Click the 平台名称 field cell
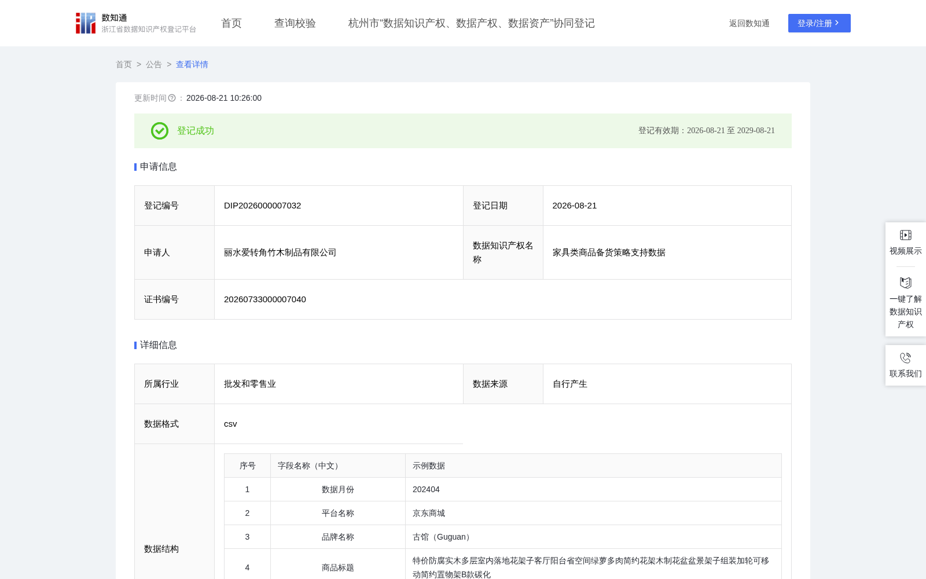Viewport: 926px width, 579px height. coord(338,513)
